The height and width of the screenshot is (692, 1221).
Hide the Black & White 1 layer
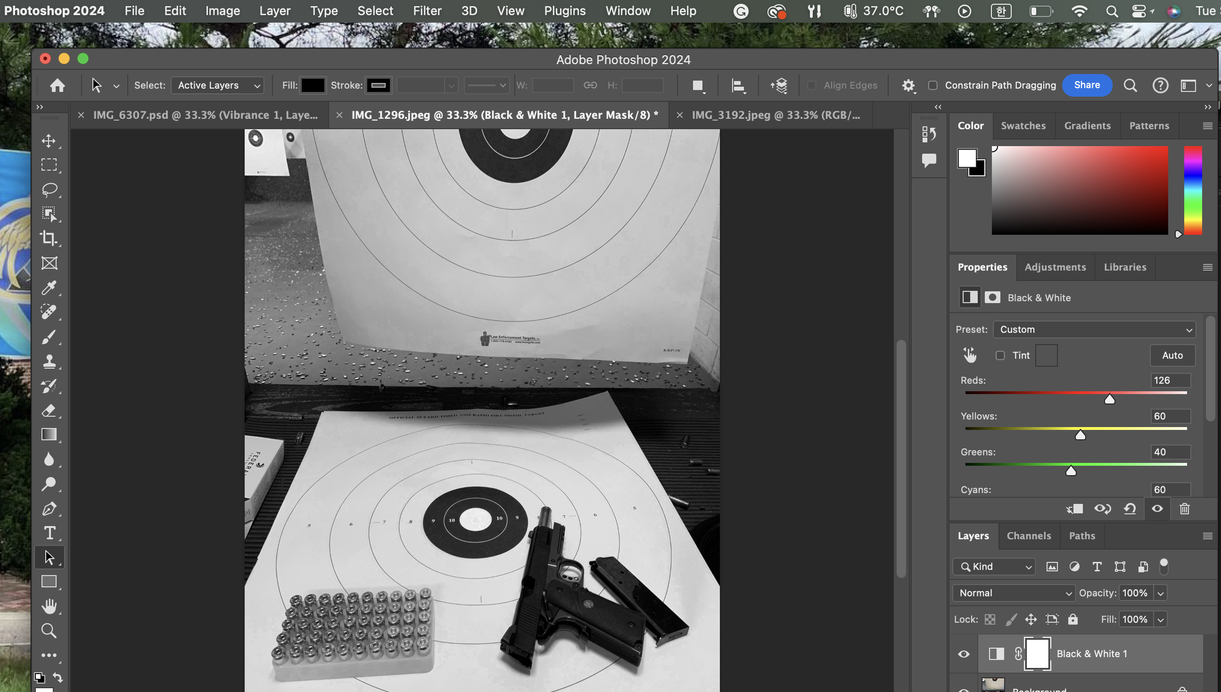964,654
